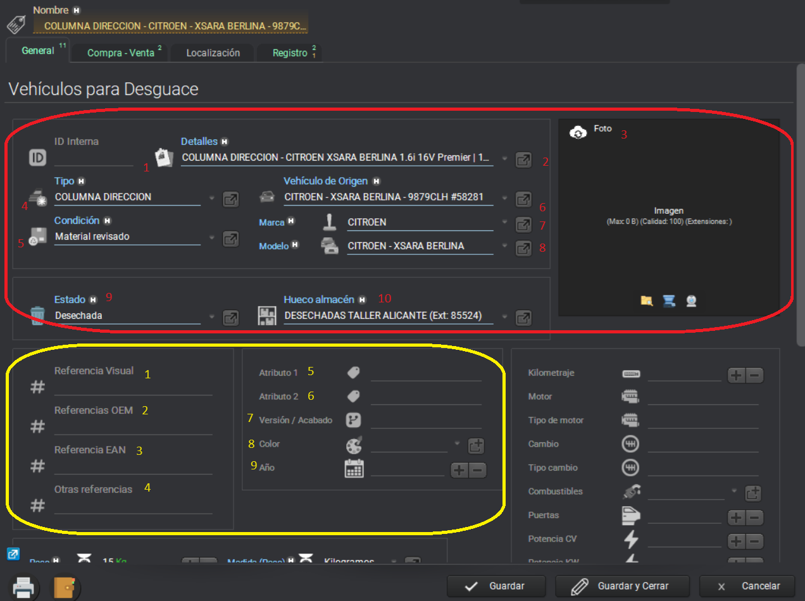Expand the Condición dropdown arrow
Screen dimensions: 805x601
[x=211, y=238]
